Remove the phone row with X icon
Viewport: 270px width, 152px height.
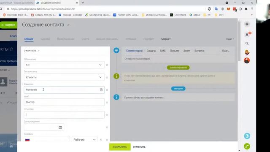101,140
